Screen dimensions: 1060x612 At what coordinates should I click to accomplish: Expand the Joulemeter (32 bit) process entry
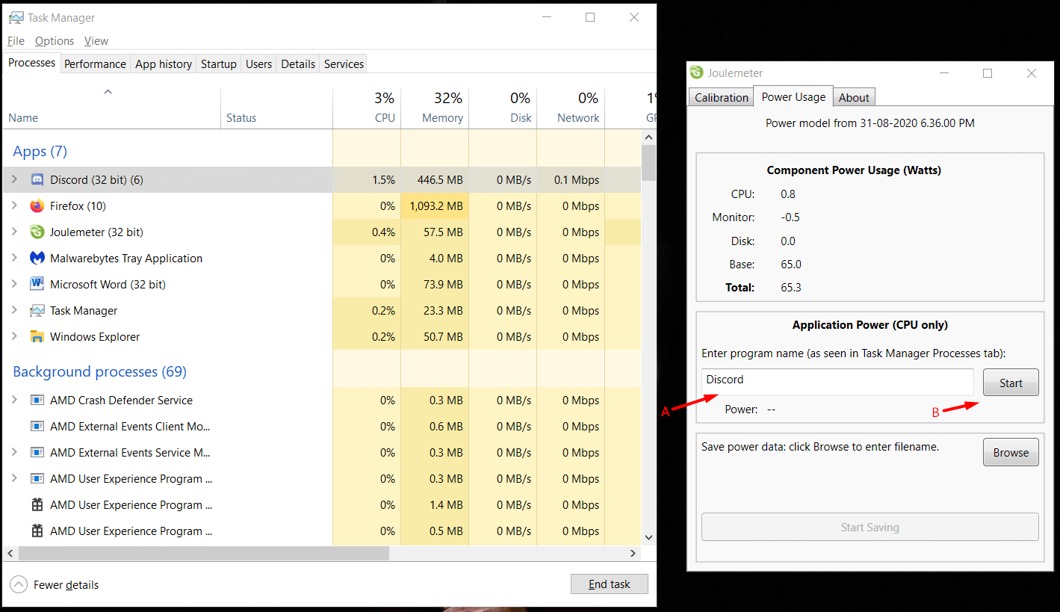[x=14, y=232]
